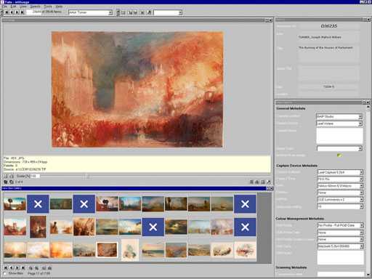The image size is (372, 279).
Task: Click the Scale percent input field
Action: coord(36,176)
